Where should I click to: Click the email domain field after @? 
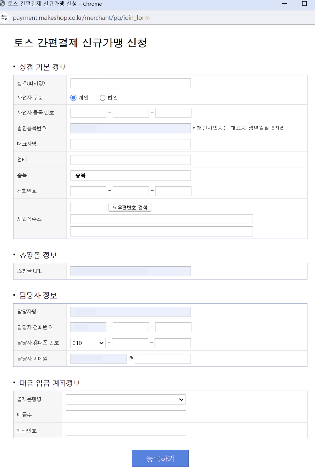(x=163, y=359)
